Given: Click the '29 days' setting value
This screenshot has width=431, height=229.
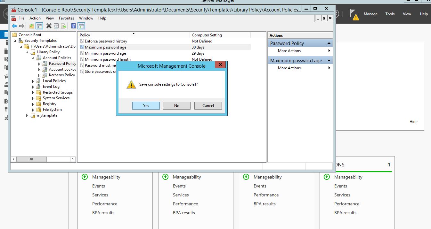Looking at the screenshot, I should point(198,53).
